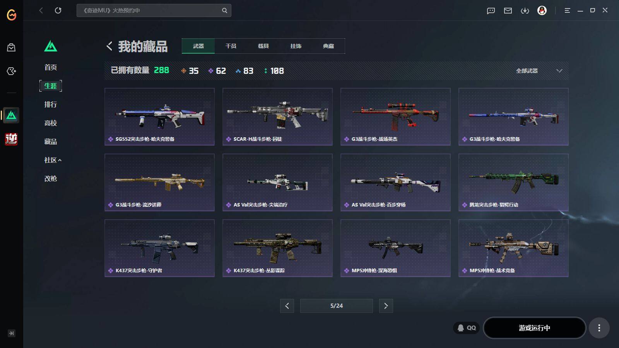
Task: Expand the 社区 menu item
Action: pos(53,160)
